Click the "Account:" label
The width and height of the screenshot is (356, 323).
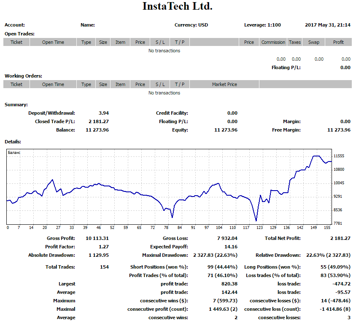click(15, 25)
